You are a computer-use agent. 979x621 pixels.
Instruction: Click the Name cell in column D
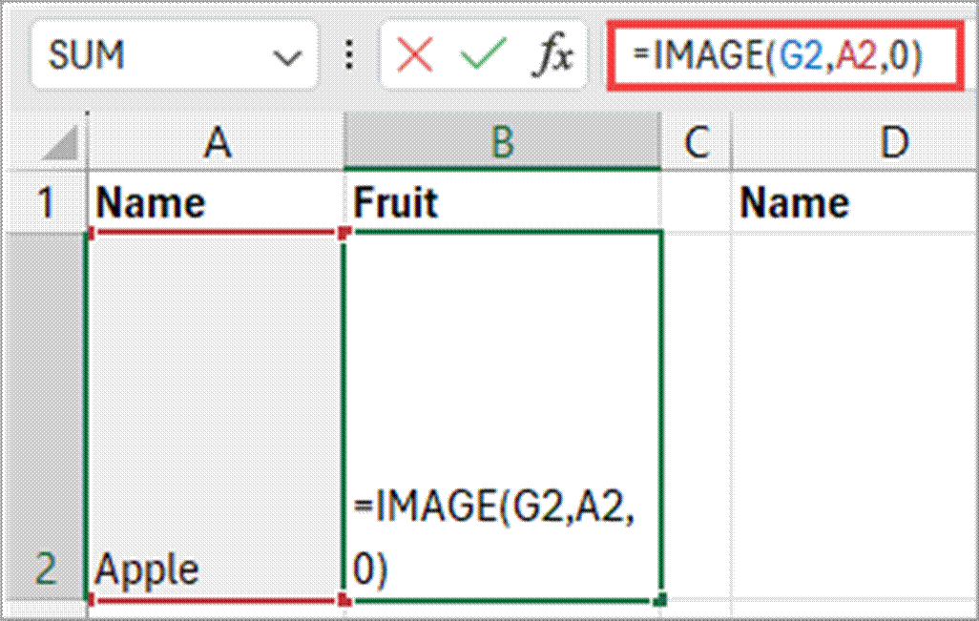[x=854, y=202]
